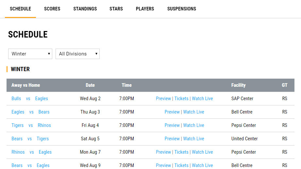View the Suspensions tab
Screen dimensions: 301x169
(181, 9)
